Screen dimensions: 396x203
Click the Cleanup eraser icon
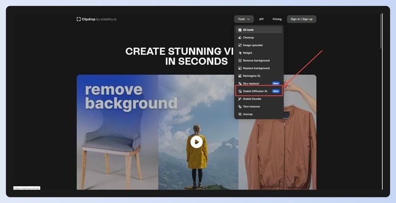tap(240, 38)
